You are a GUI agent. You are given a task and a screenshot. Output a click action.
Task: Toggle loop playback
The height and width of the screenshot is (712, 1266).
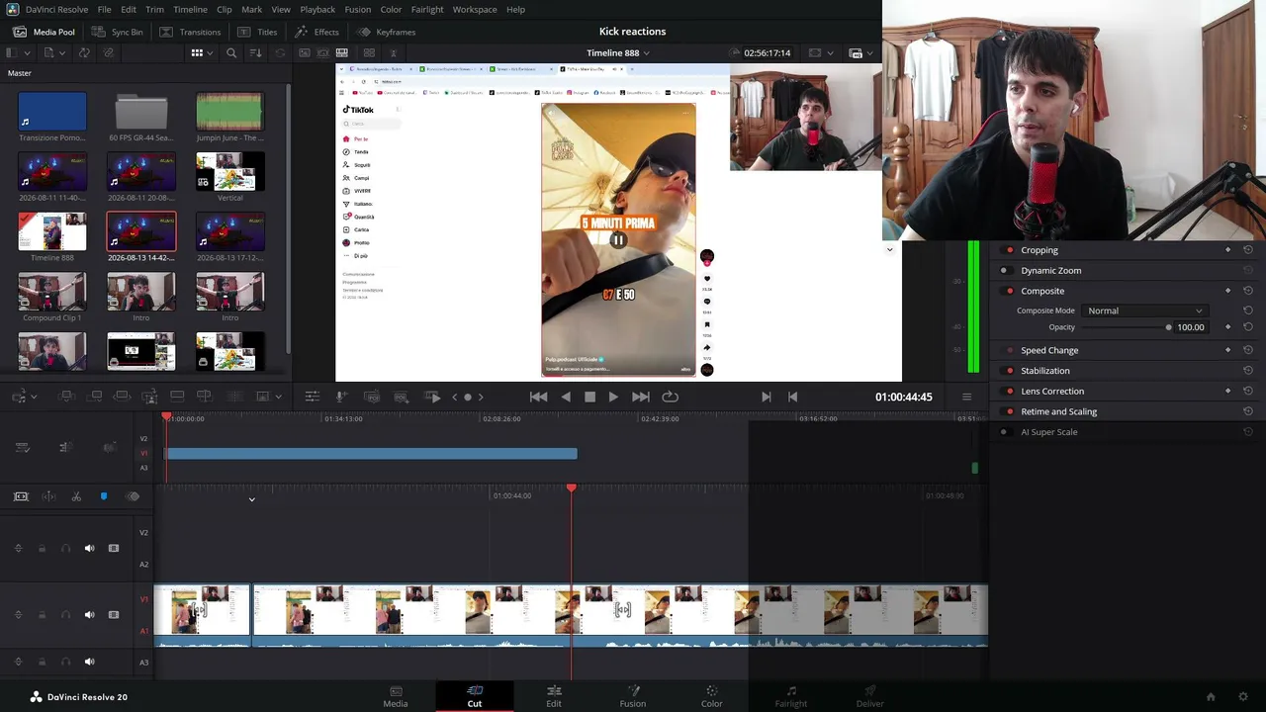(x=670, y=397)
